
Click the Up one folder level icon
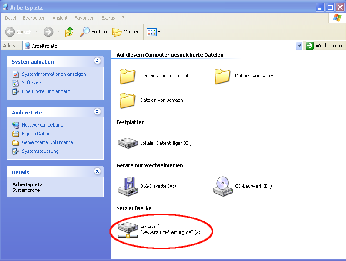tap(69, 32)
